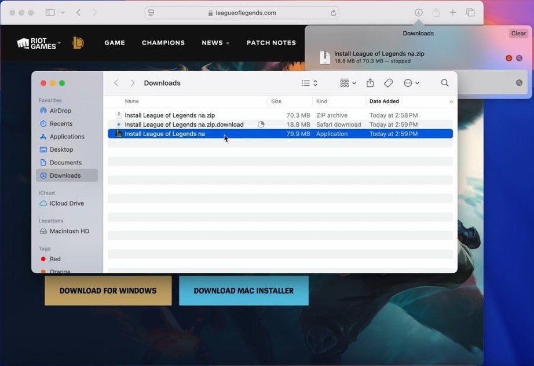Open iCloud Drive in the Finder sidebar

[67, 203]
